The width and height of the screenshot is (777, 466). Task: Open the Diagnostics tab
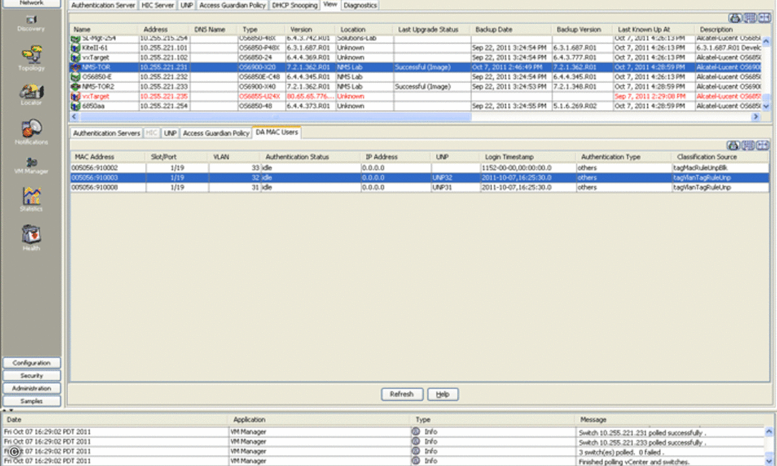point(359,5)
